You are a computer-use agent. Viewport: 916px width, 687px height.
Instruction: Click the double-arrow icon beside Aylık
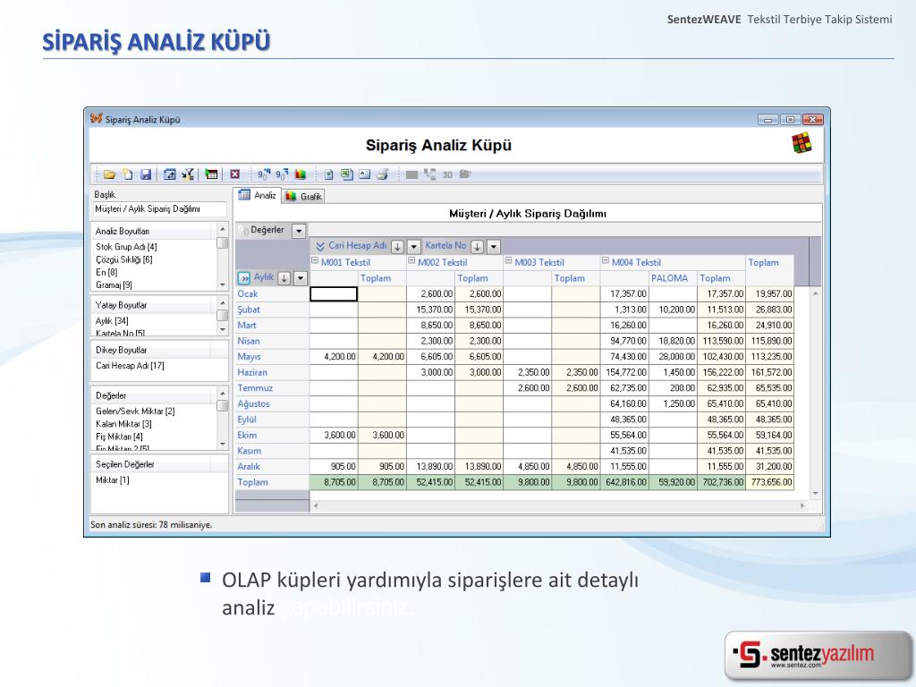[244, 278]
